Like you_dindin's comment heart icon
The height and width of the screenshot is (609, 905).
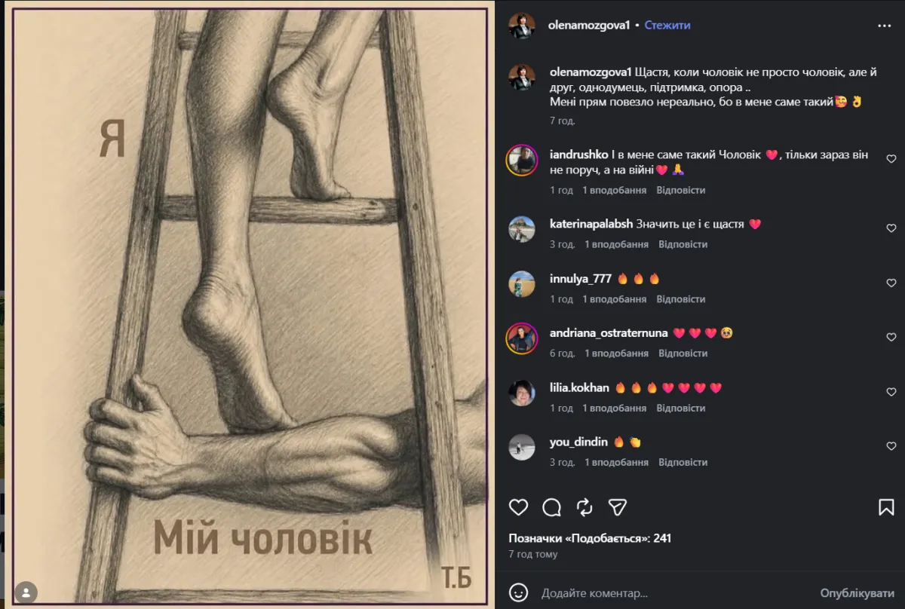[x=891, y=446]
